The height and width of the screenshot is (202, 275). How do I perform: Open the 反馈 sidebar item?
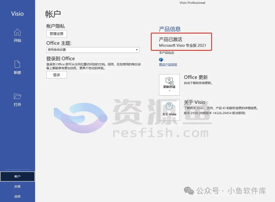click(17, 186)
